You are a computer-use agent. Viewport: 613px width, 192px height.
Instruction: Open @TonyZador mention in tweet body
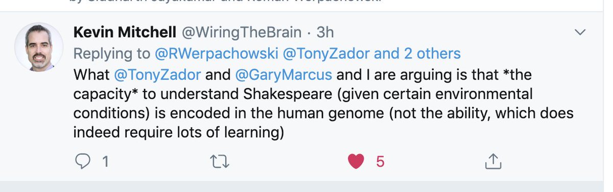[157, 75]
